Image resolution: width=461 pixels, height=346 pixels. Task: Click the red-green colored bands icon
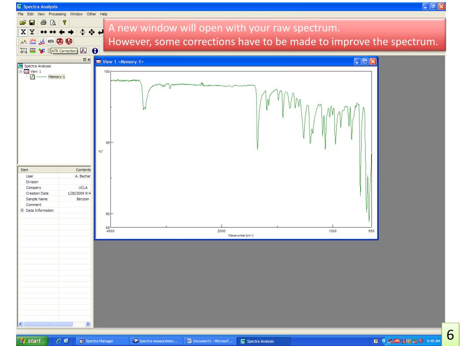(x=32, y=51)
